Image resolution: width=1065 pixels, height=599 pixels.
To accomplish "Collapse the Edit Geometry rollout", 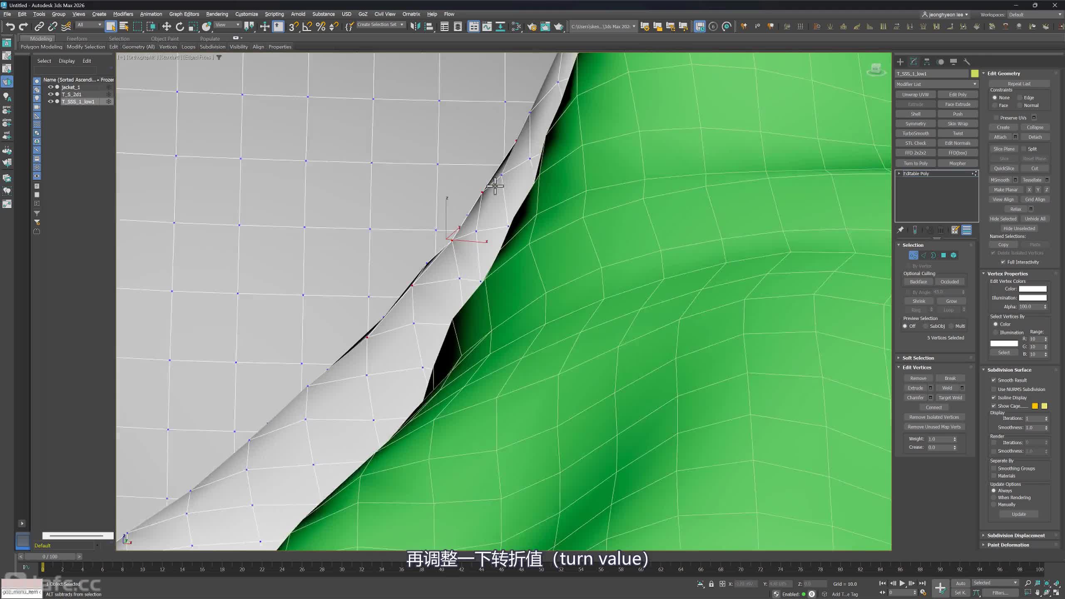I will 984,74.
